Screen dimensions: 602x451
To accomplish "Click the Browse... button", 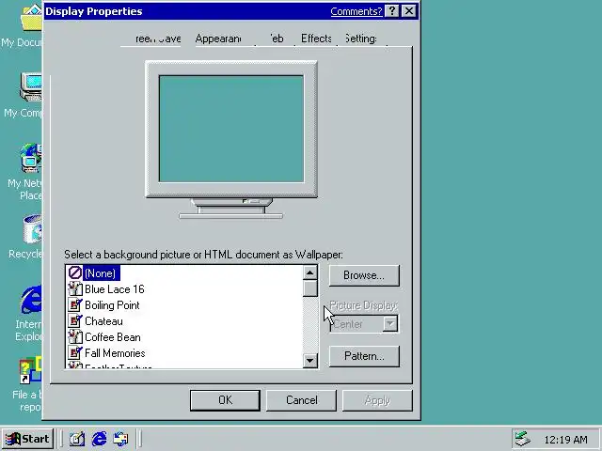I will click(364, 275).
